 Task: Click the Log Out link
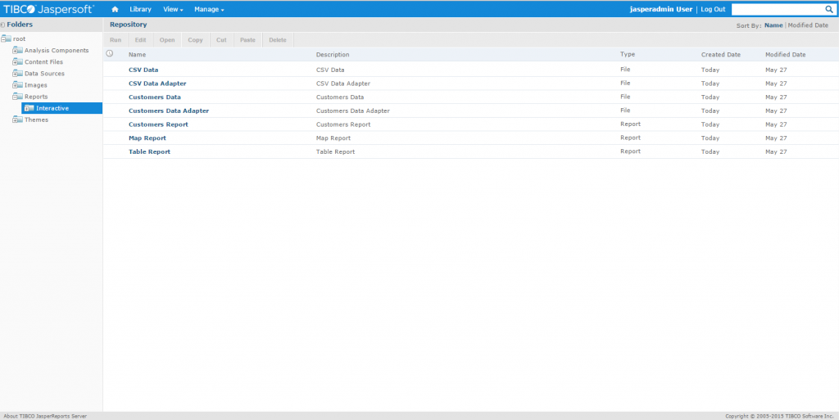tap(713, 9)
